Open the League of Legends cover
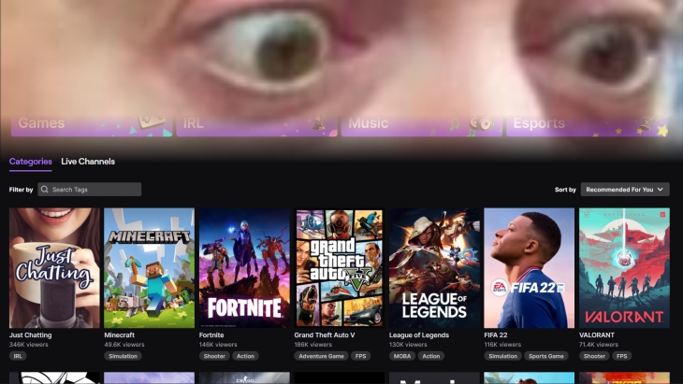The width and height of the screenshot is (683, 384). tap(434, 268)
